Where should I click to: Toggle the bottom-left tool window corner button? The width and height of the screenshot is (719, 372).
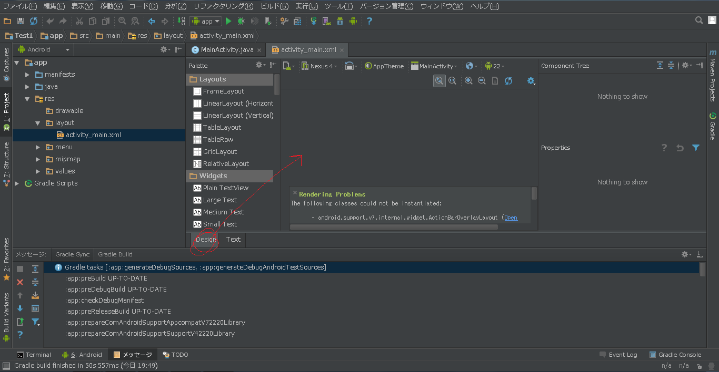6,366
